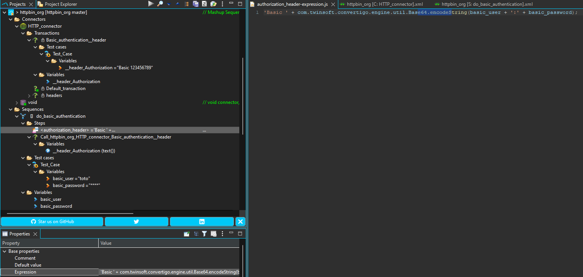Click the blue down arrow toolbar icon
Viewport: 583px width, 277px height.
pyautogui.click(x=169, y=4)
